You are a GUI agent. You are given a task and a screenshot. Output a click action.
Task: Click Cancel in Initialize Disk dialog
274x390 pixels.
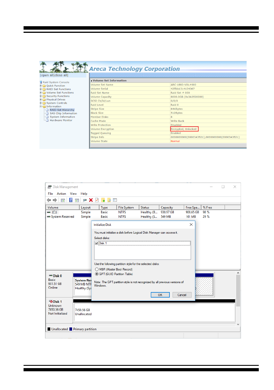click(x=182, y=295)
